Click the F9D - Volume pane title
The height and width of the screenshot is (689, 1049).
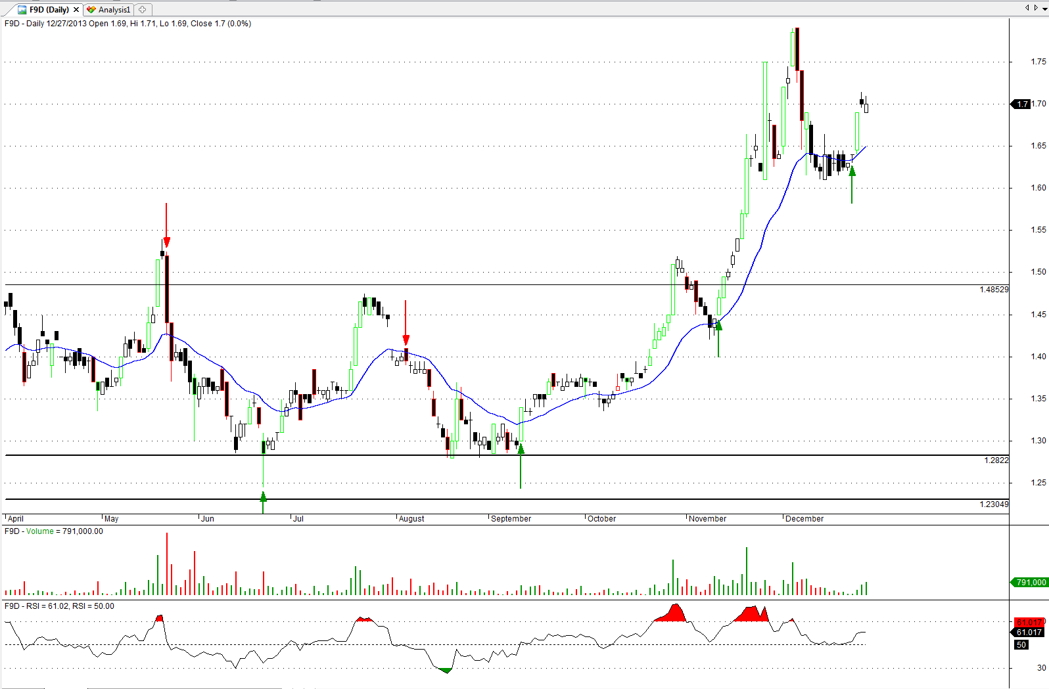[53, 531]
